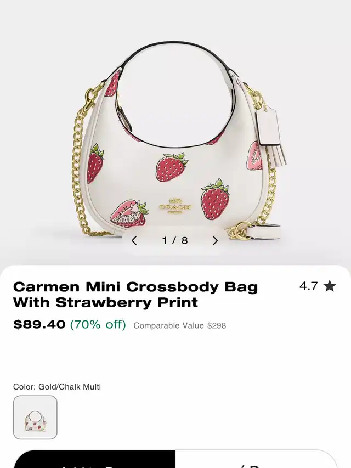The image size is (351, 468).
Task: Open reviews via the 4.7 rating number
Action: pos(309,286)
